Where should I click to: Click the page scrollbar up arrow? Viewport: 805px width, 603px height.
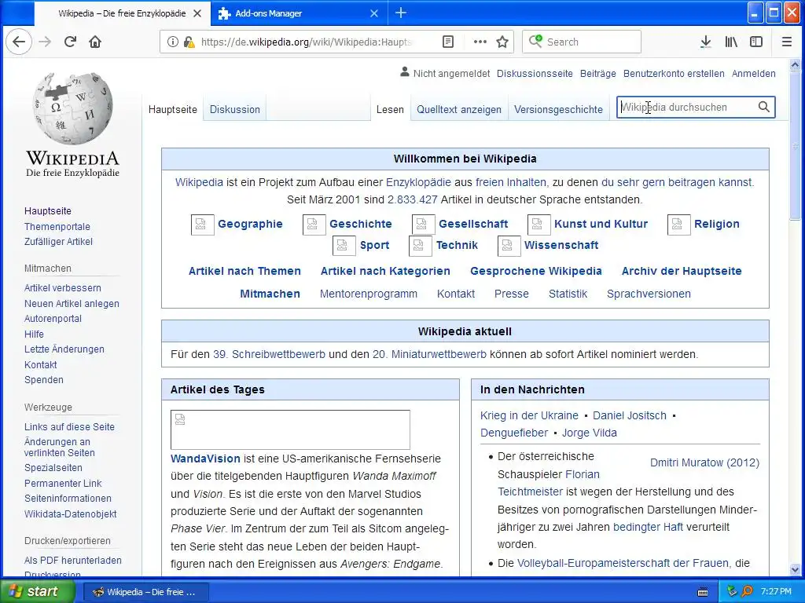(796, 65)
